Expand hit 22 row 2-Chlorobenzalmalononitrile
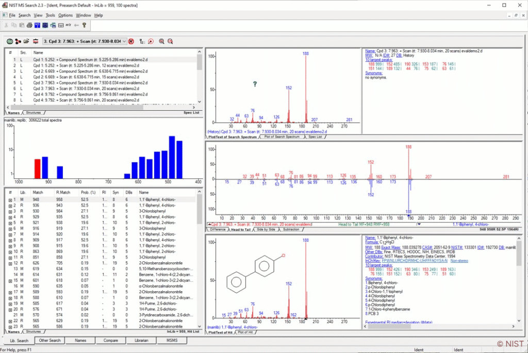This screenshot has height=353, width=528. coord(10,321)
